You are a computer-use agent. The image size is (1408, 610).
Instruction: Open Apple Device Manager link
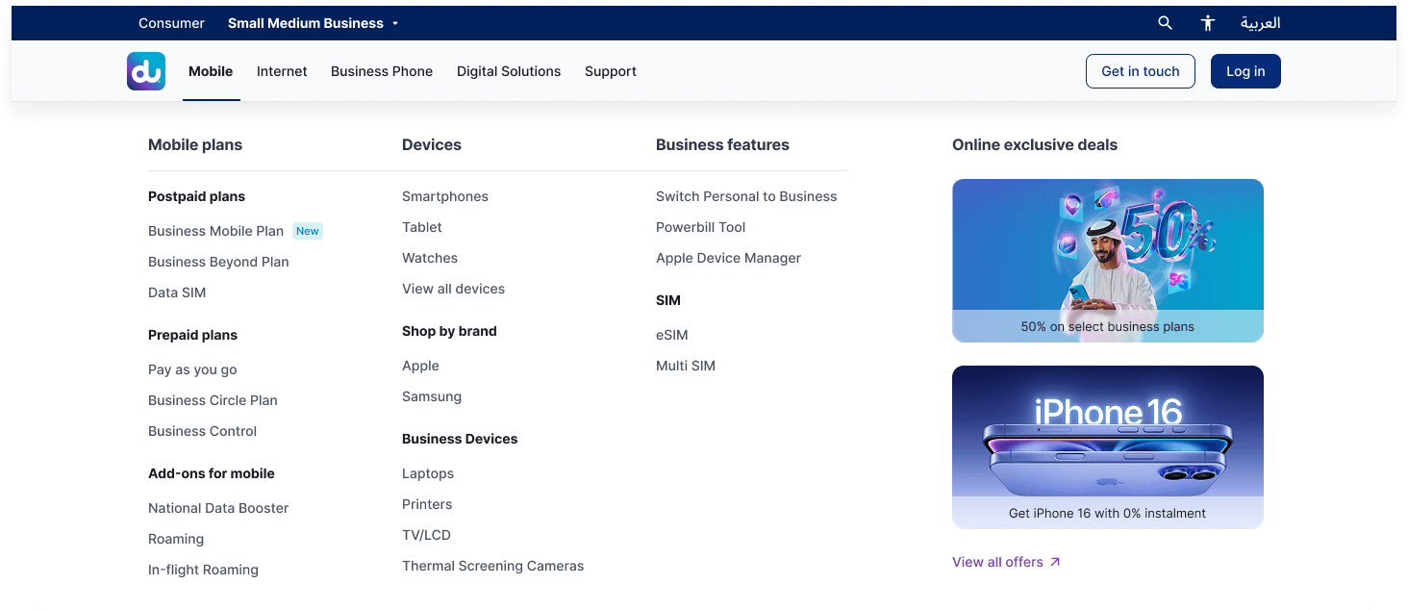tap(728, 258)
